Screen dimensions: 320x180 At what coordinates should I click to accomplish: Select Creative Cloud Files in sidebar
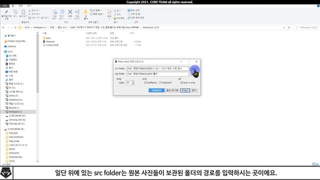(15, 41)
